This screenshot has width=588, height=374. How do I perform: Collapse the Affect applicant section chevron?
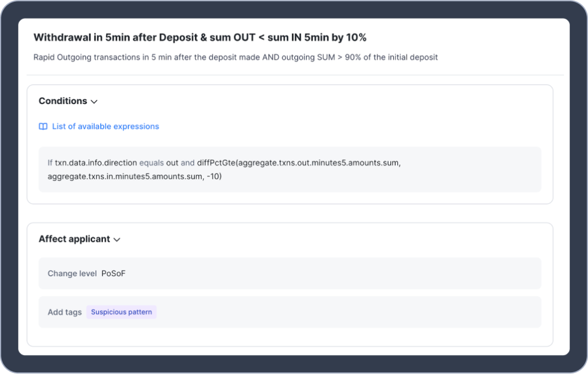(117, 240)
